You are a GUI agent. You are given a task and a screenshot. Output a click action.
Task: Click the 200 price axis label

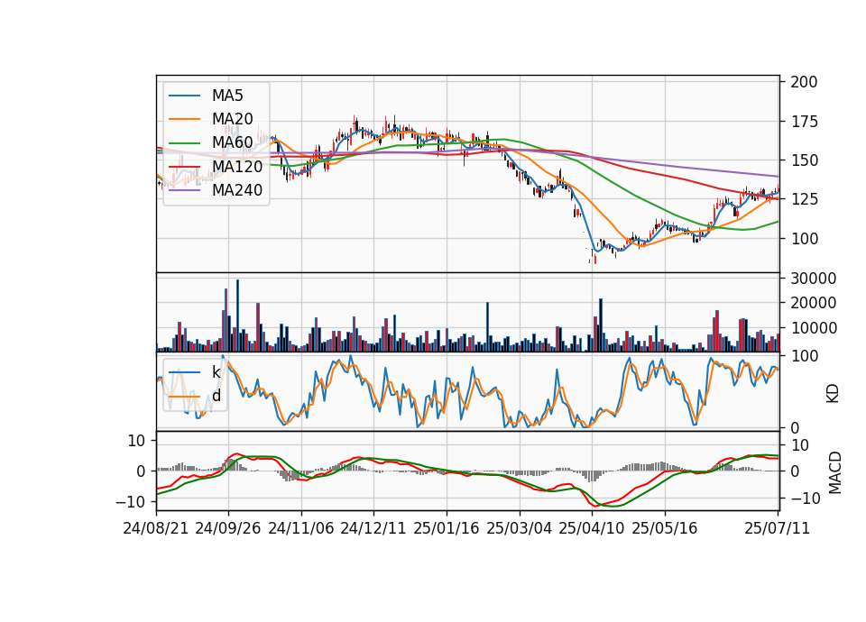[x=804, y=82]
